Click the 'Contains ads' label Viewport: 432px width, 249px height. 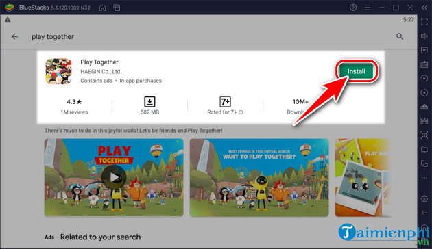tap(97, 81)
